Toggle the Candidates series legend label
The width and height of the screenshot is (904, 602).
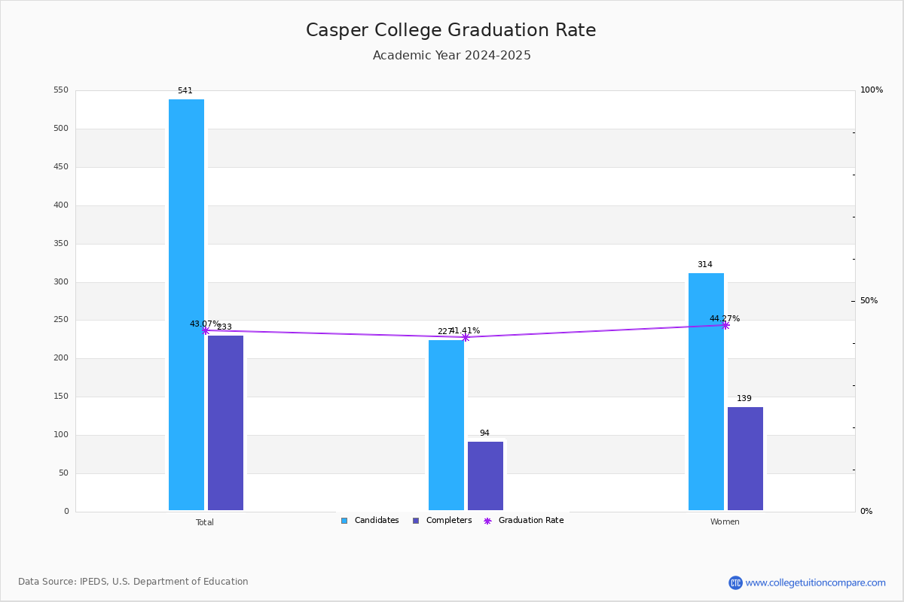[x=377, y=521]
